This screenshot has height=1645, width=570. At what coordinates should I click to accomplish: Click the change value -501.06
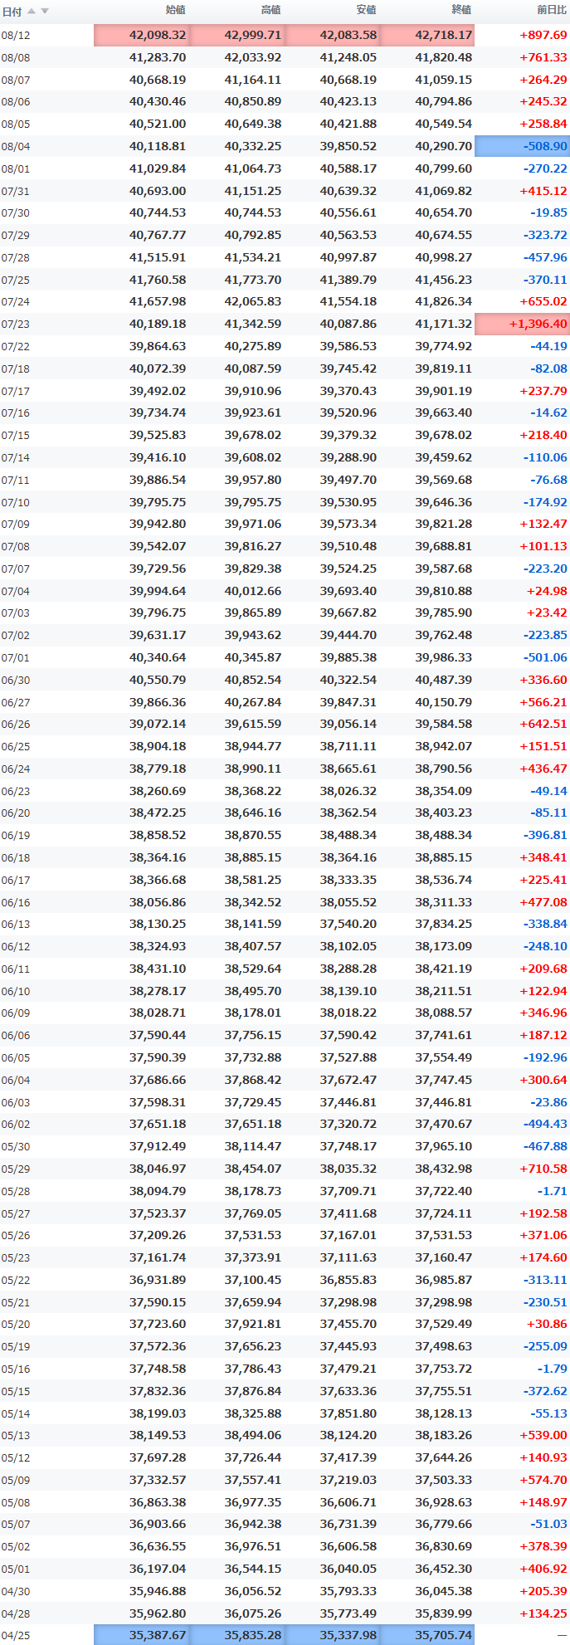545,657
